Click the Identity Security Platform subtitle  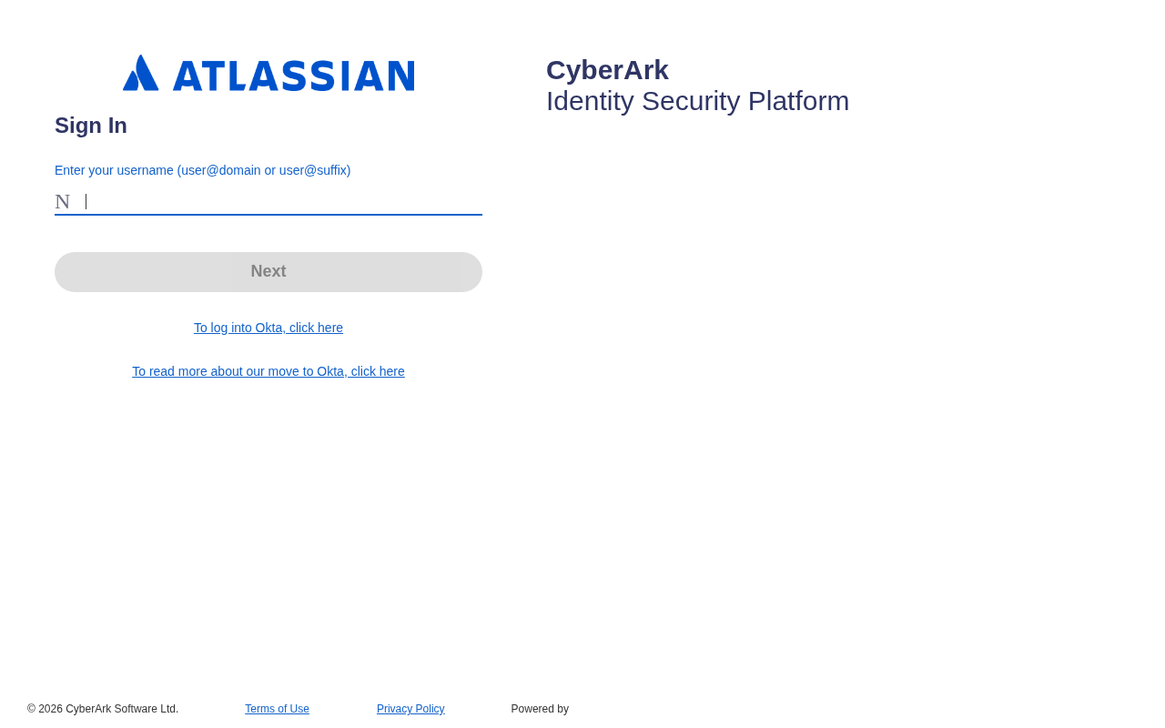click(697, 101)
